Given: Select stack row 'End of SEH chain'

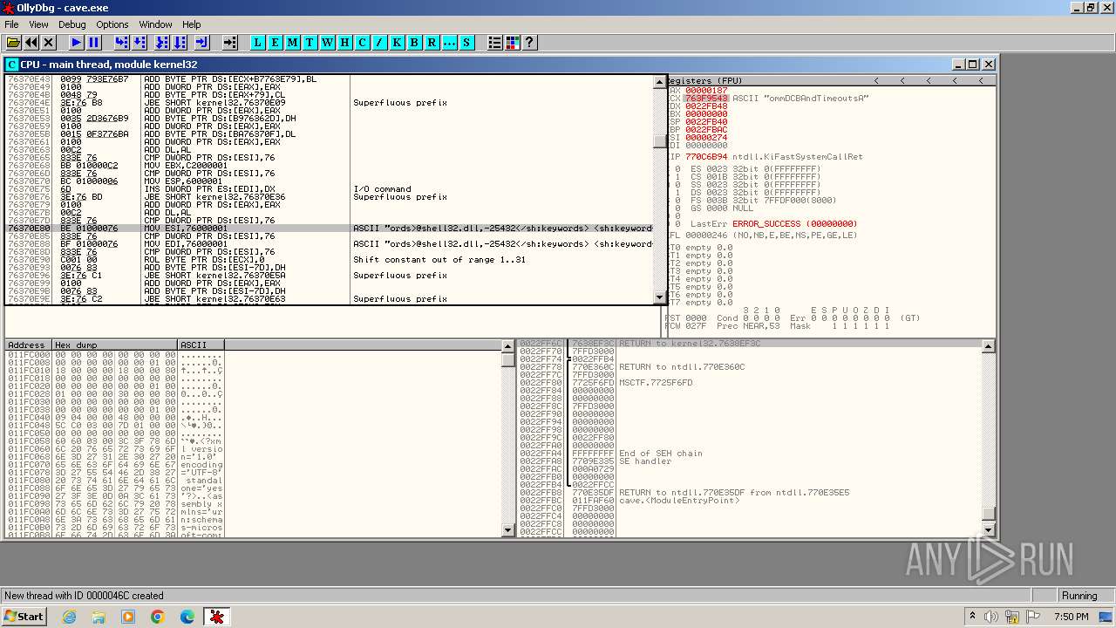Looking at the screenshot, I should 660,454.
